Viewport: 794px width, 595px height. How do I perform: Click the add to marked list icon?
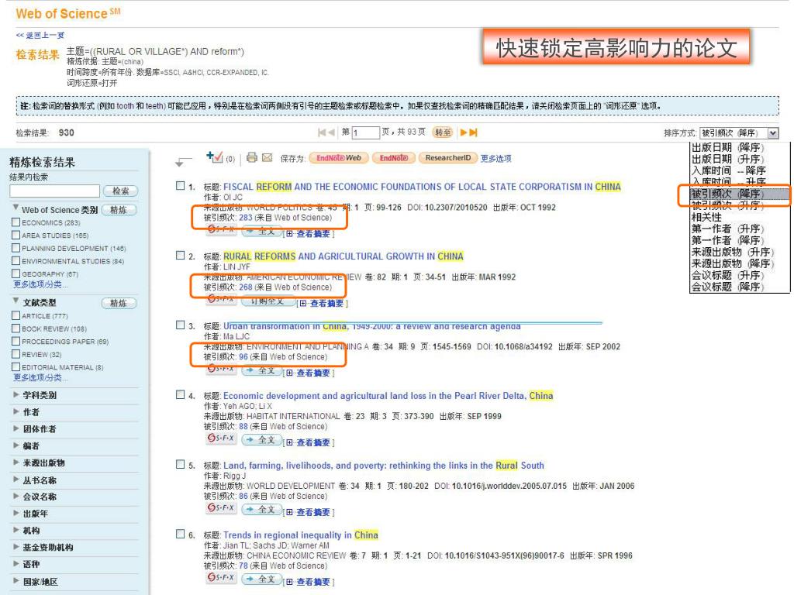pos(215,157)
